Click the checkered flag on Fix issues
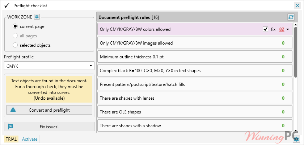This screenshot has height=145, width=304. (x=10, y=127)
